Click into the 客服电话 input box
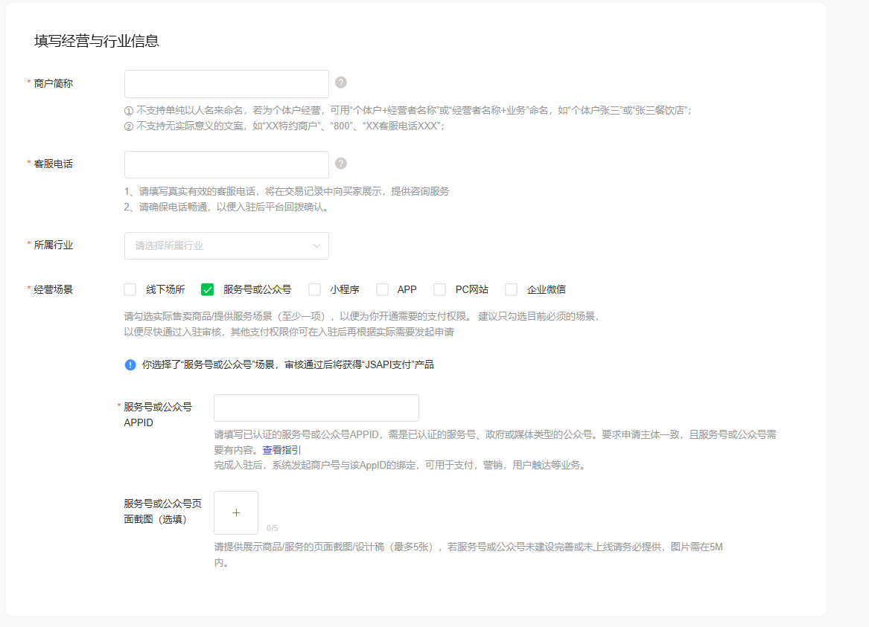This screenshot has width=869, height=627. point(226,165)
